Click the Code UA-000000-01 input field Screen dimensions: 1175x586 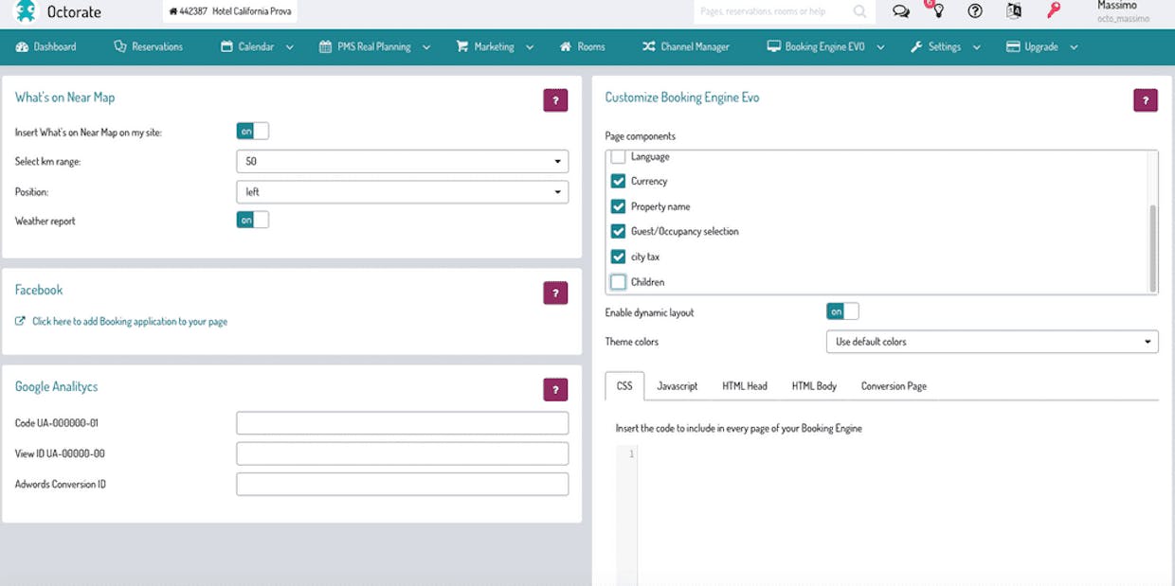click(x=403, y=423)
